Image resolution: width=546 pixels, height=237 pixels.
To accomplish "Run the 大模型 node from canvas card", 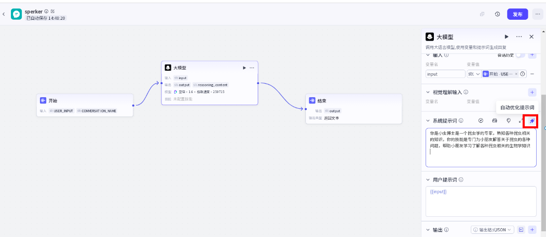I will 244,68.
